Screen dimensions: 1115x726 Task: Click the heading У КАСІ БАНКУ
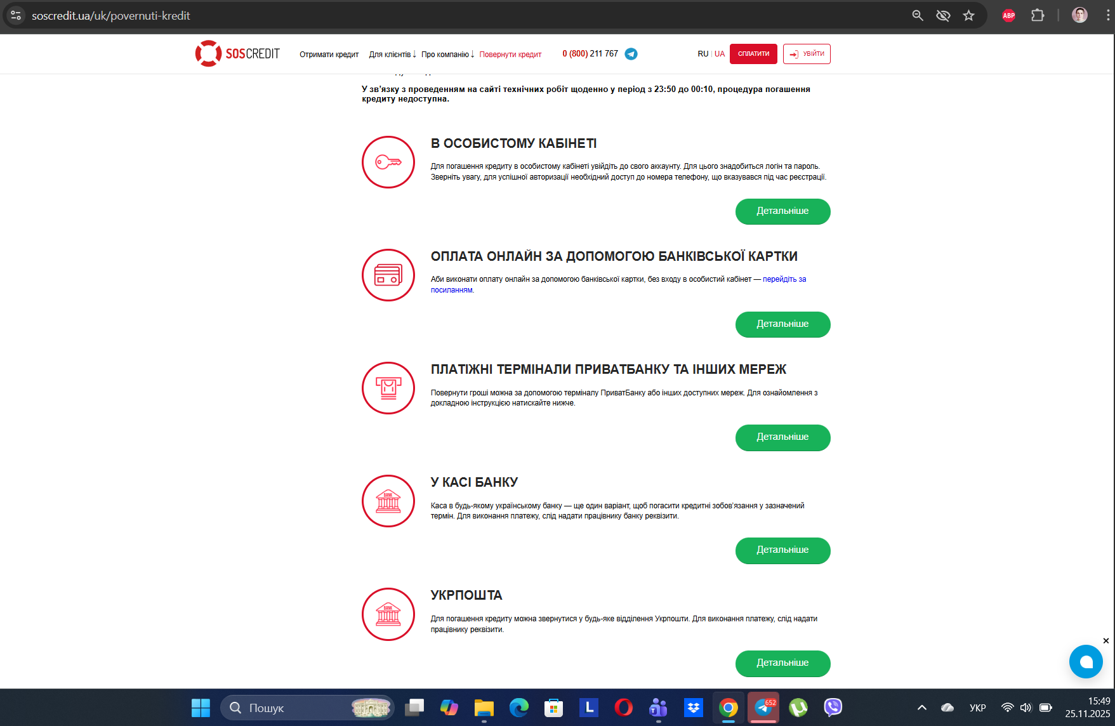tap(475, 482)
